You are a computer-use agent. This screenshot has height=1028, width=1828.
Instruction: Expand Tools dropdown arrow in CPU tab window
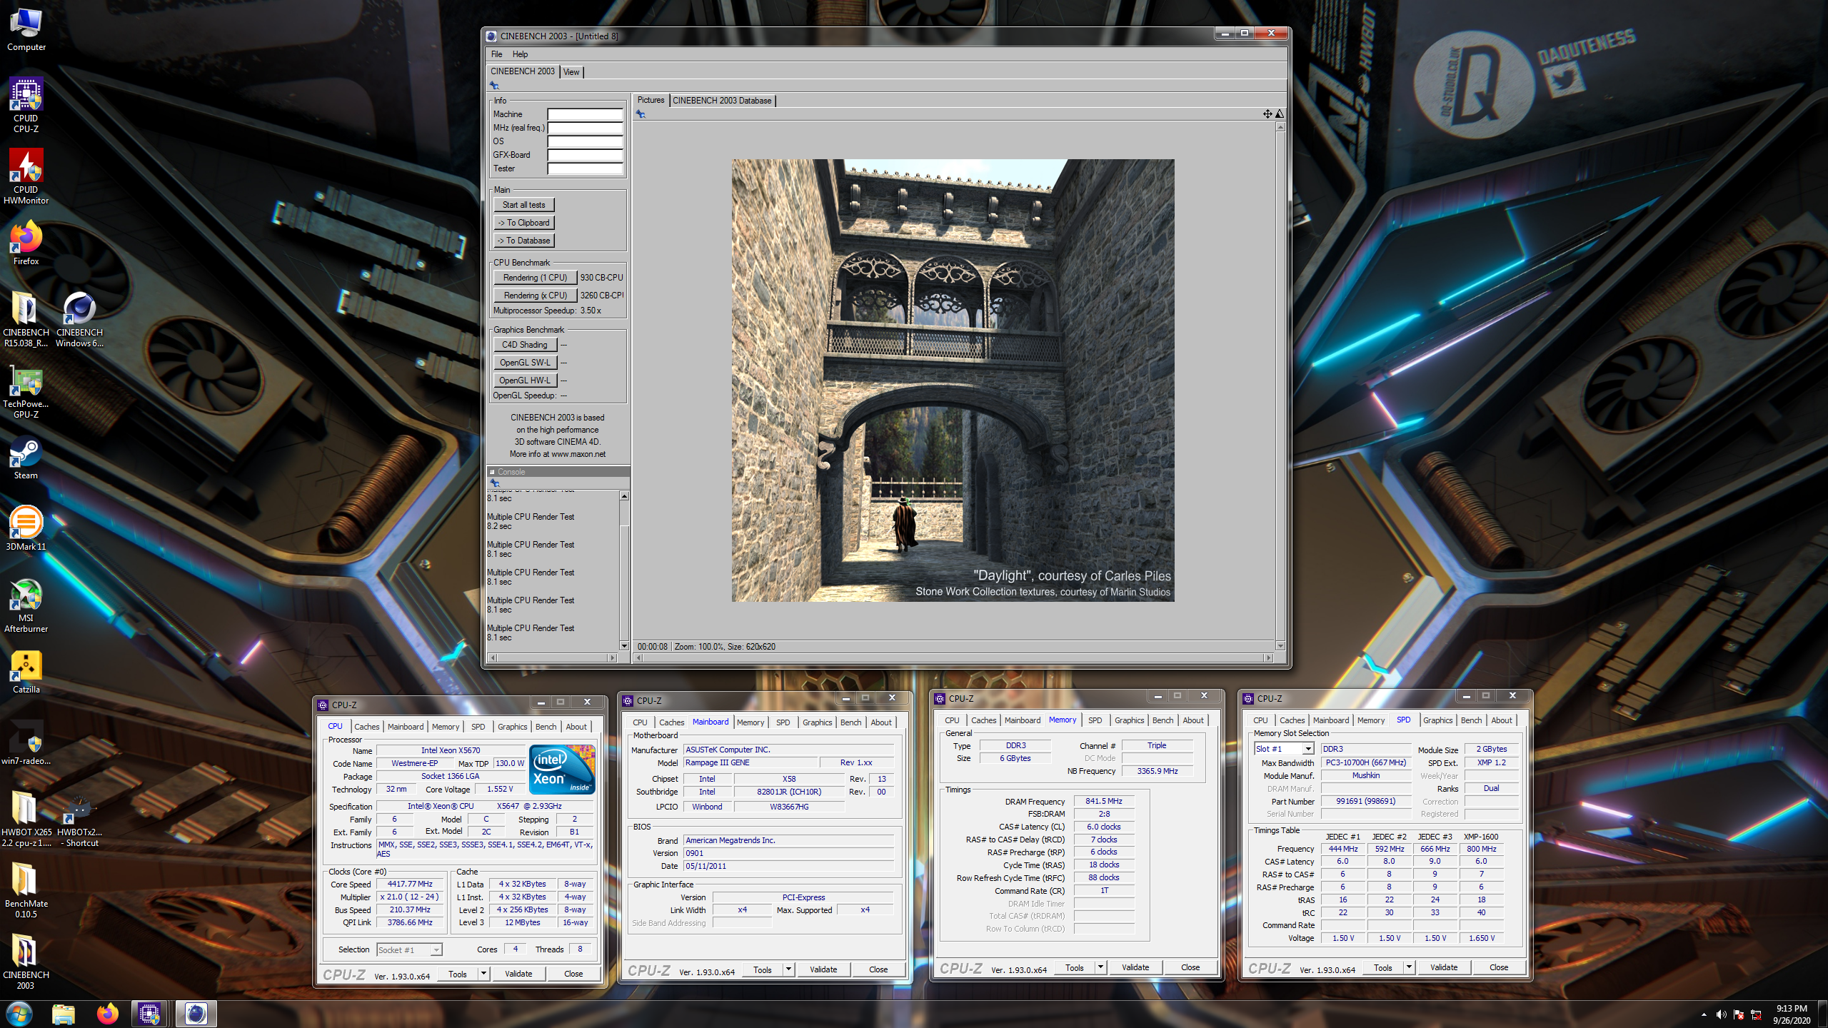483,974
